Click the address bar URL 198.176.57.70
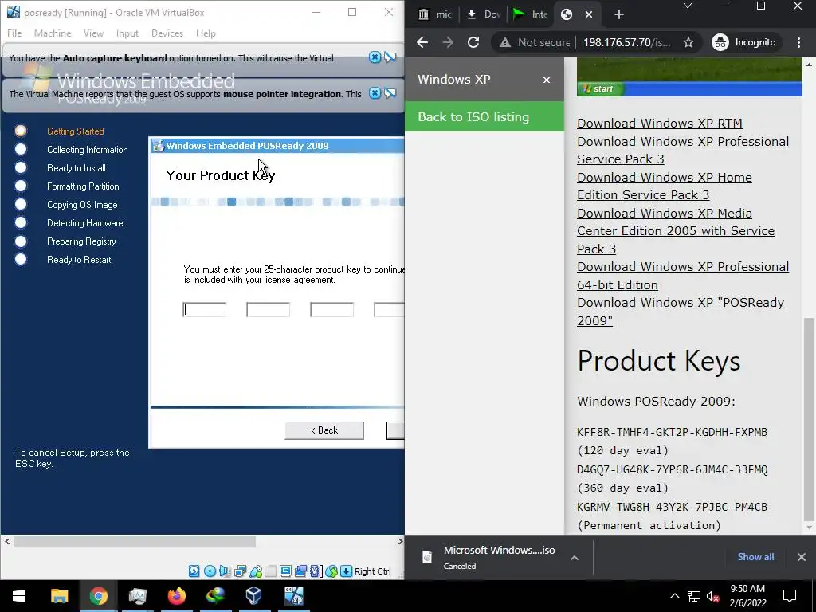This screenshot has height=612, width=816. point(627,43)
